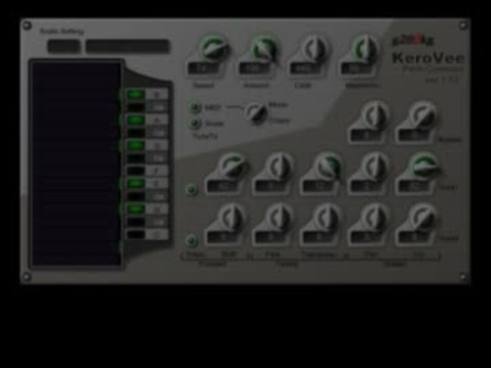Click the F# note key label

click(x=158, y=158)
